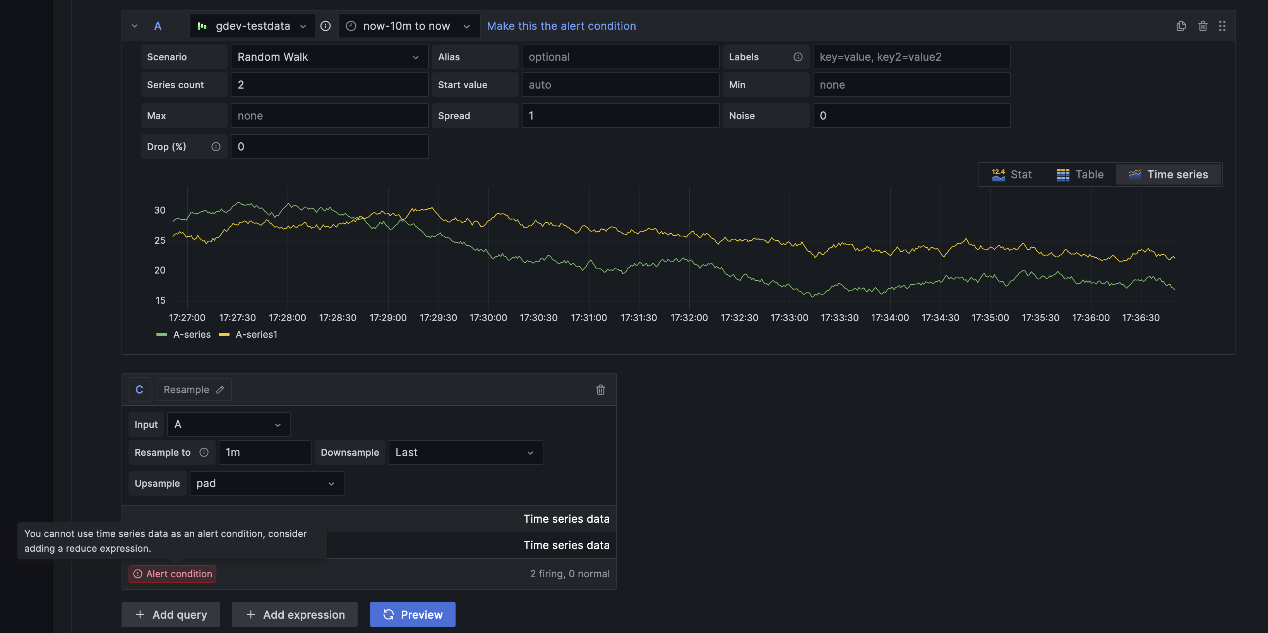Collapse query A with its chevron

pos(134,26)
